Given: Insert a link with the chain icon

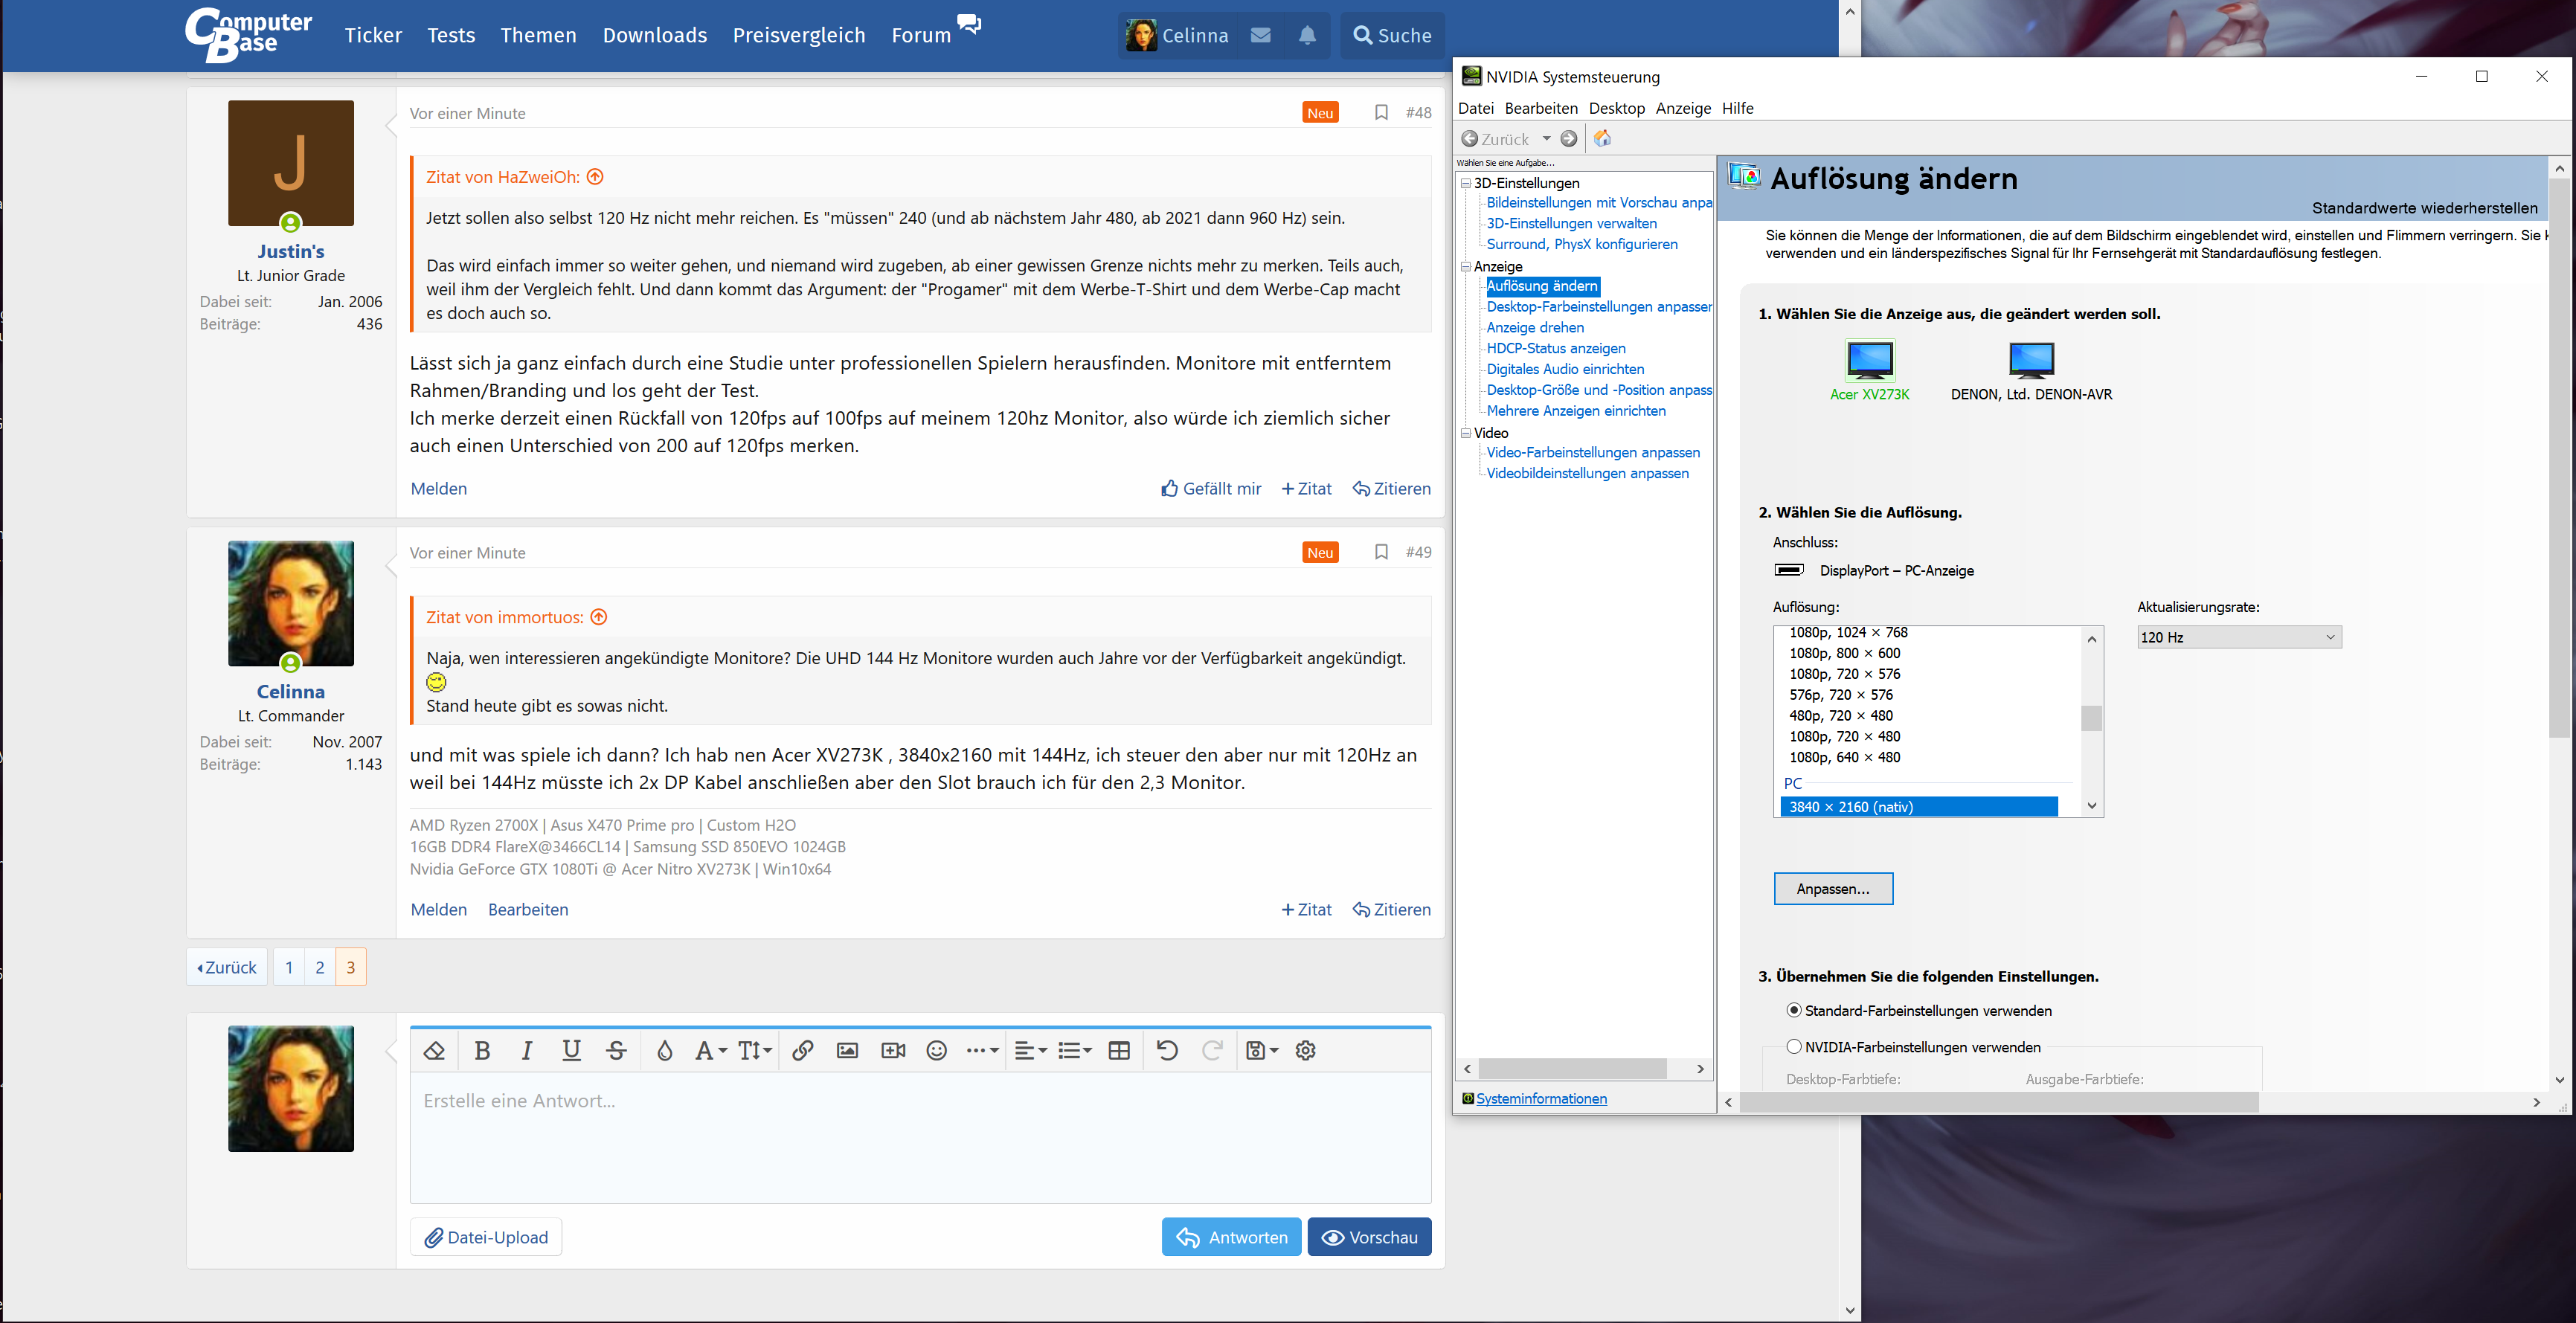Looking at the screenshot, I should click(802, 1050).
